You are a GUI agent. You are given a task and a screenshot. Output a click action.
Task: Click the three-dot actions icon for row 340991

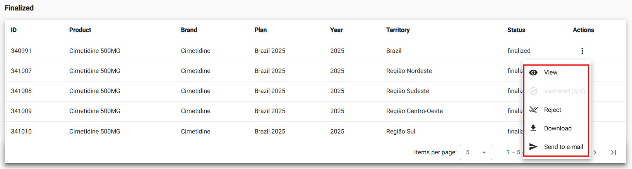point(582,51)
